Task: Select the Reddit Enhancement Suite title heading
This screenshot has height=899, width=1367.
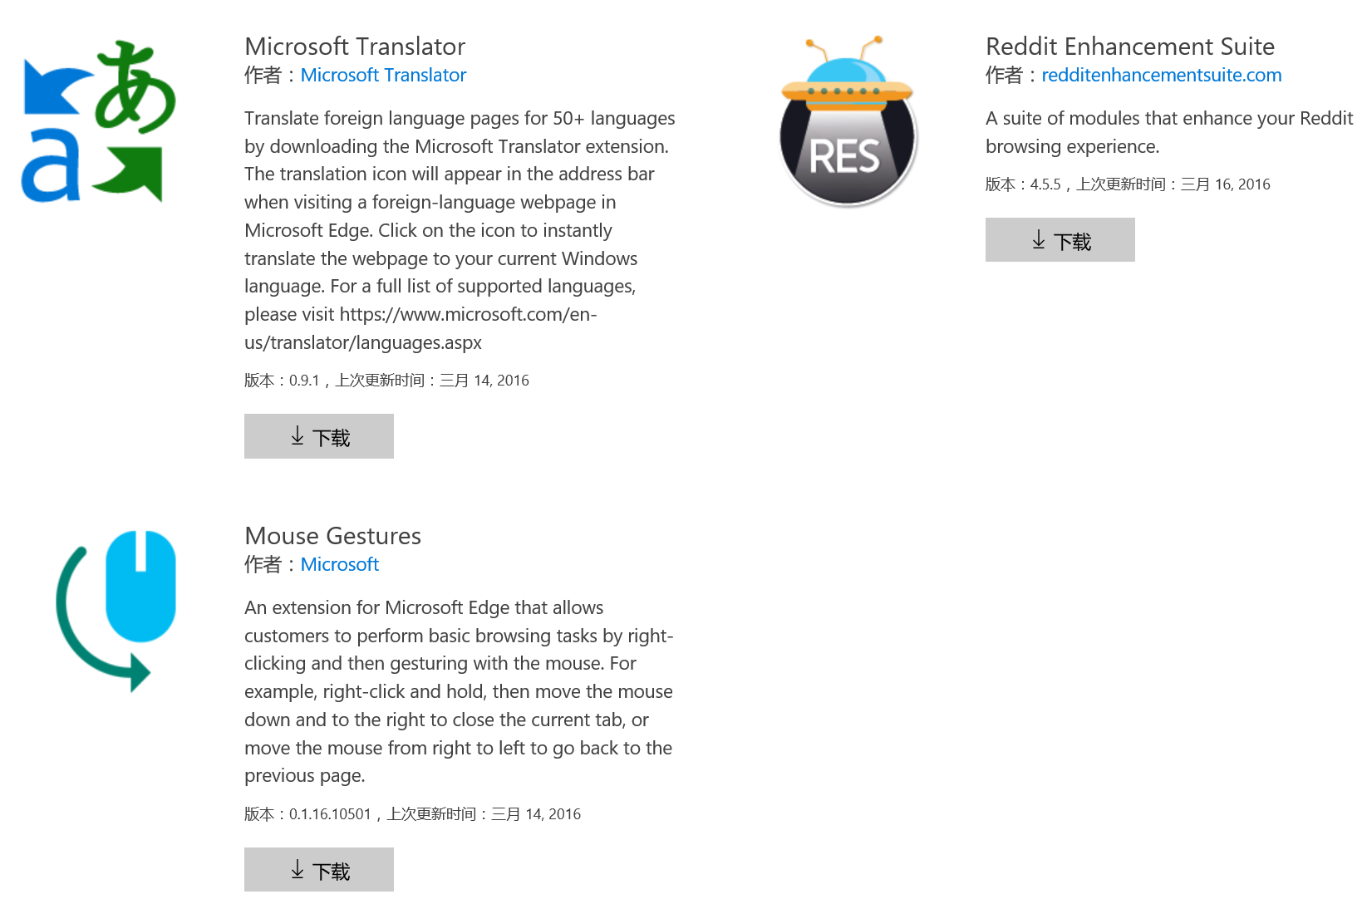Action: [x=1130, y=47]
